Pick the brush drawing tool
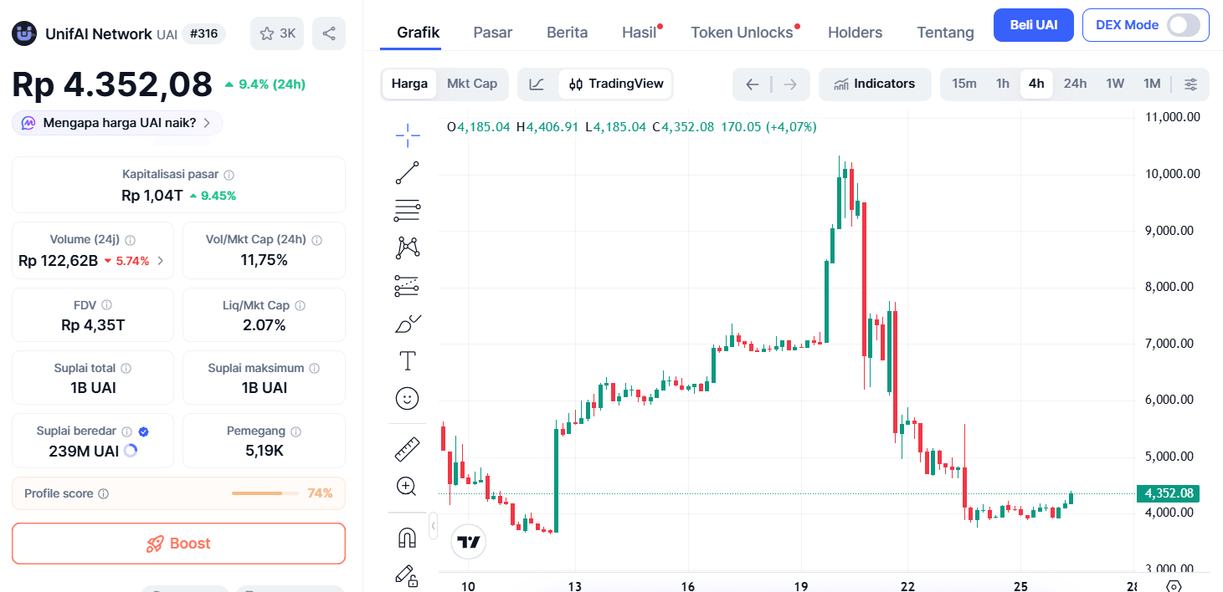Screen dimensions: 1223x592 point(407,323)
